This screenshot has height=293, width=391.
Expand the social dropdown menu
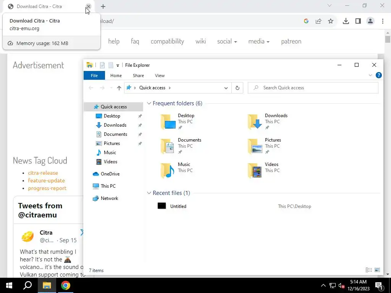227,41
